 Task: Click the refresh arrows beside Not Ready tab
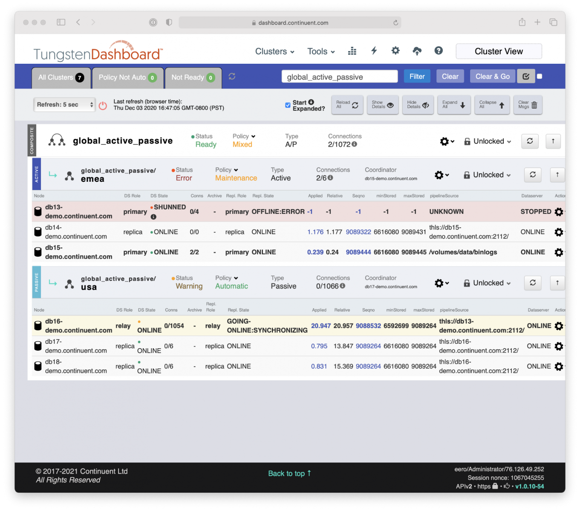[x=232, y=76]
